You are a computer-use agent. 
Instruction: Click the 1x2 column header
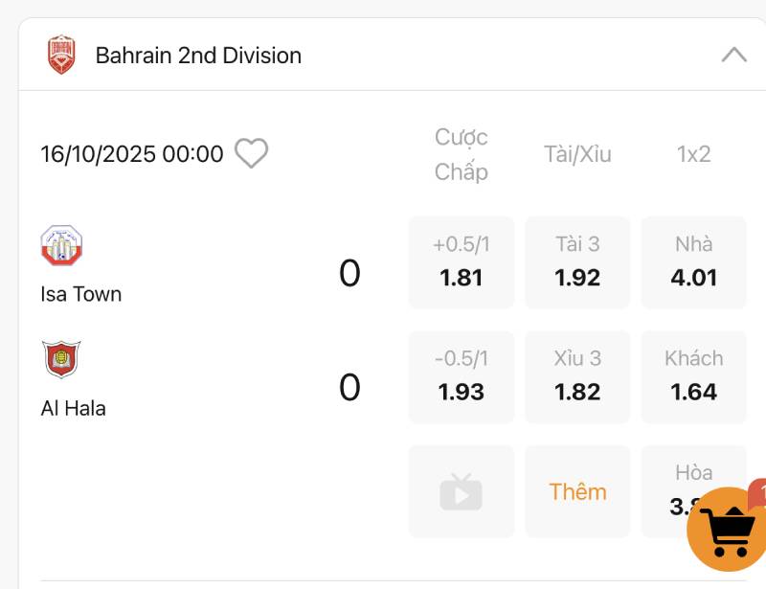click(693, 154)
